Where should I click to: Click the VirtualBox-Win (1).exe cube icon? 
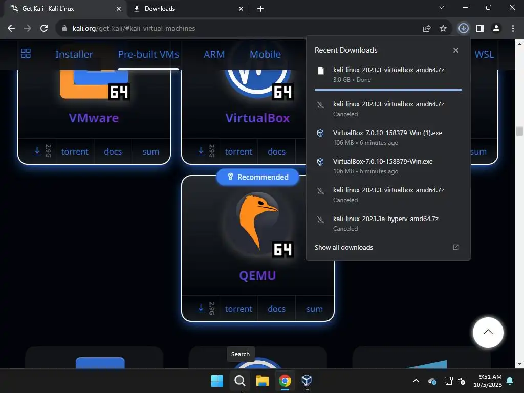[x=320, y=134]
